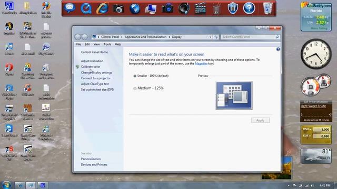Click the speaker icon in the top dock

click(x=184, y=8)
